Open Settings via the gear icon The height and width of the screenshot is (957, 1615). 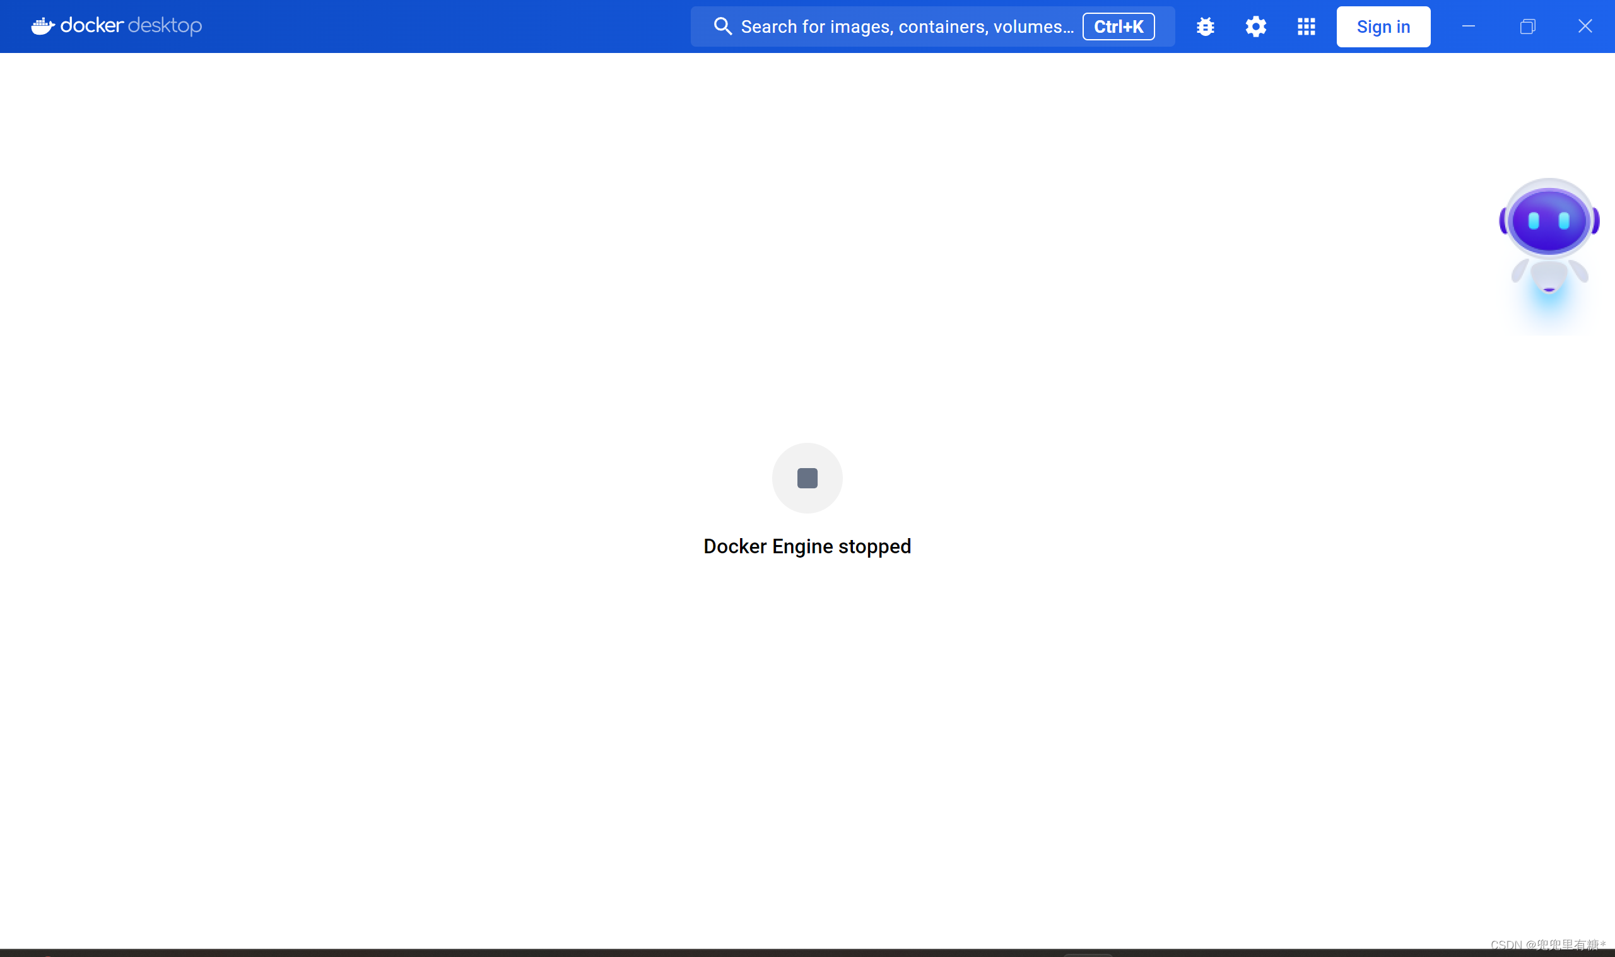click(1255, 26)
